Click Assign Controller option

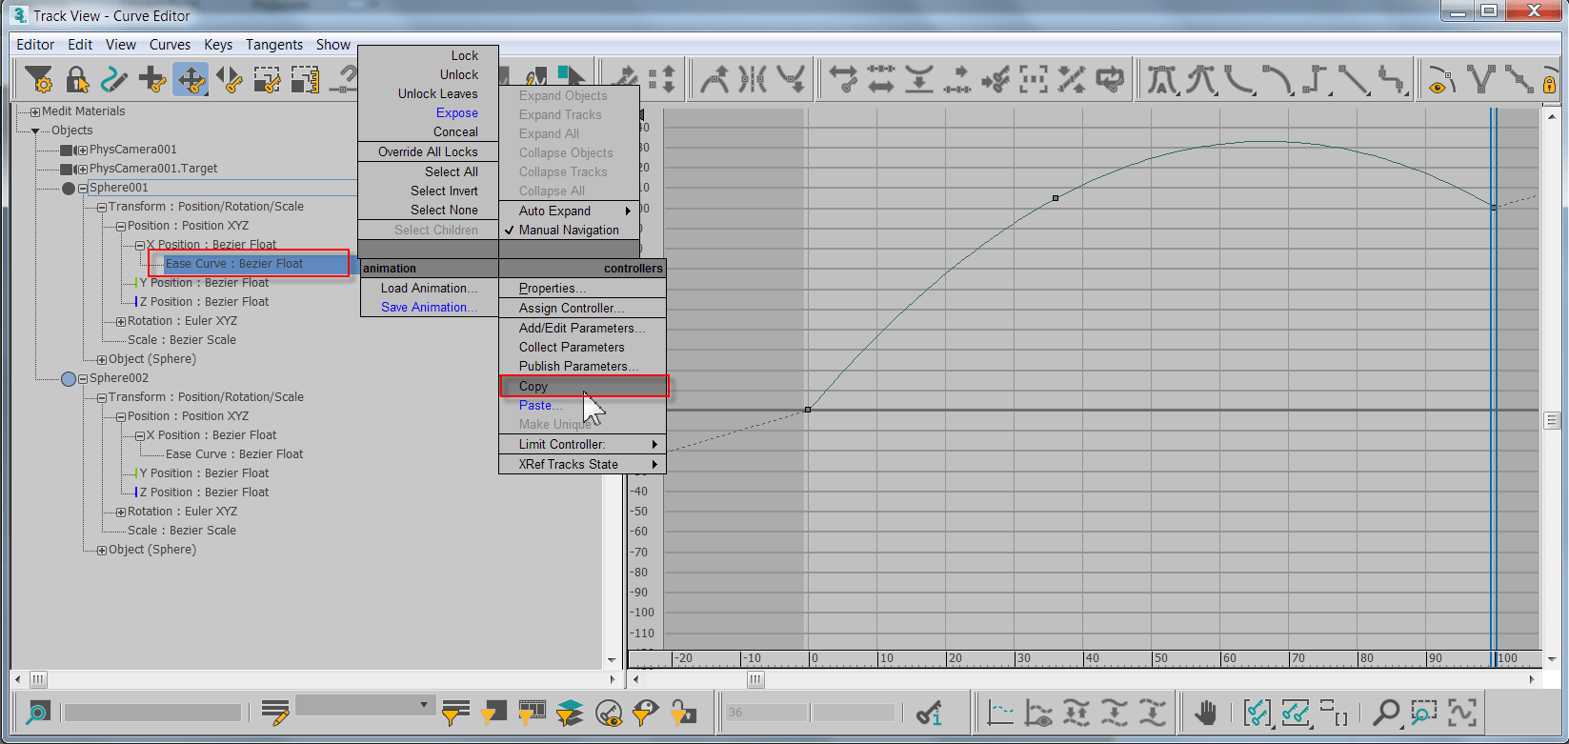click(572, 308)
